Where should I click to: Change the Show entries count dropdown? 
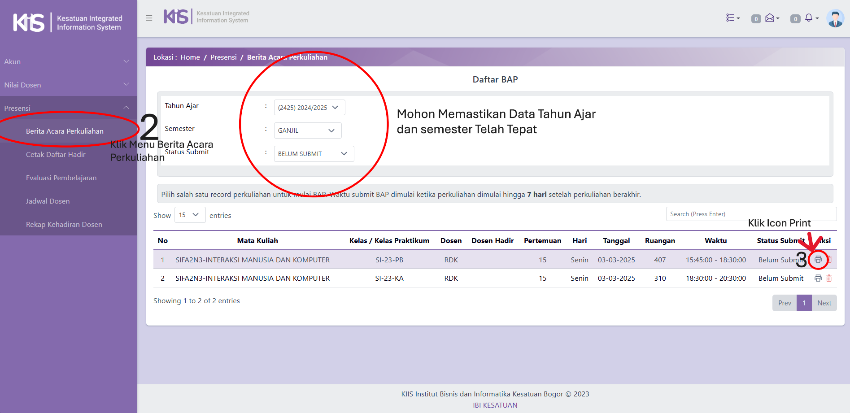coord(190,215)
